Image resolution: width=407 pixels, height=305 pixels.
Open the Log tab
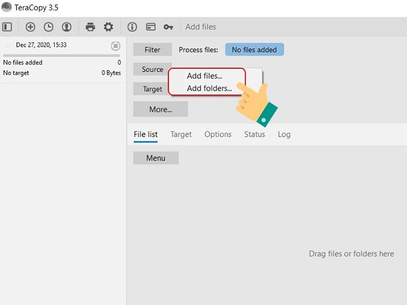284,135
